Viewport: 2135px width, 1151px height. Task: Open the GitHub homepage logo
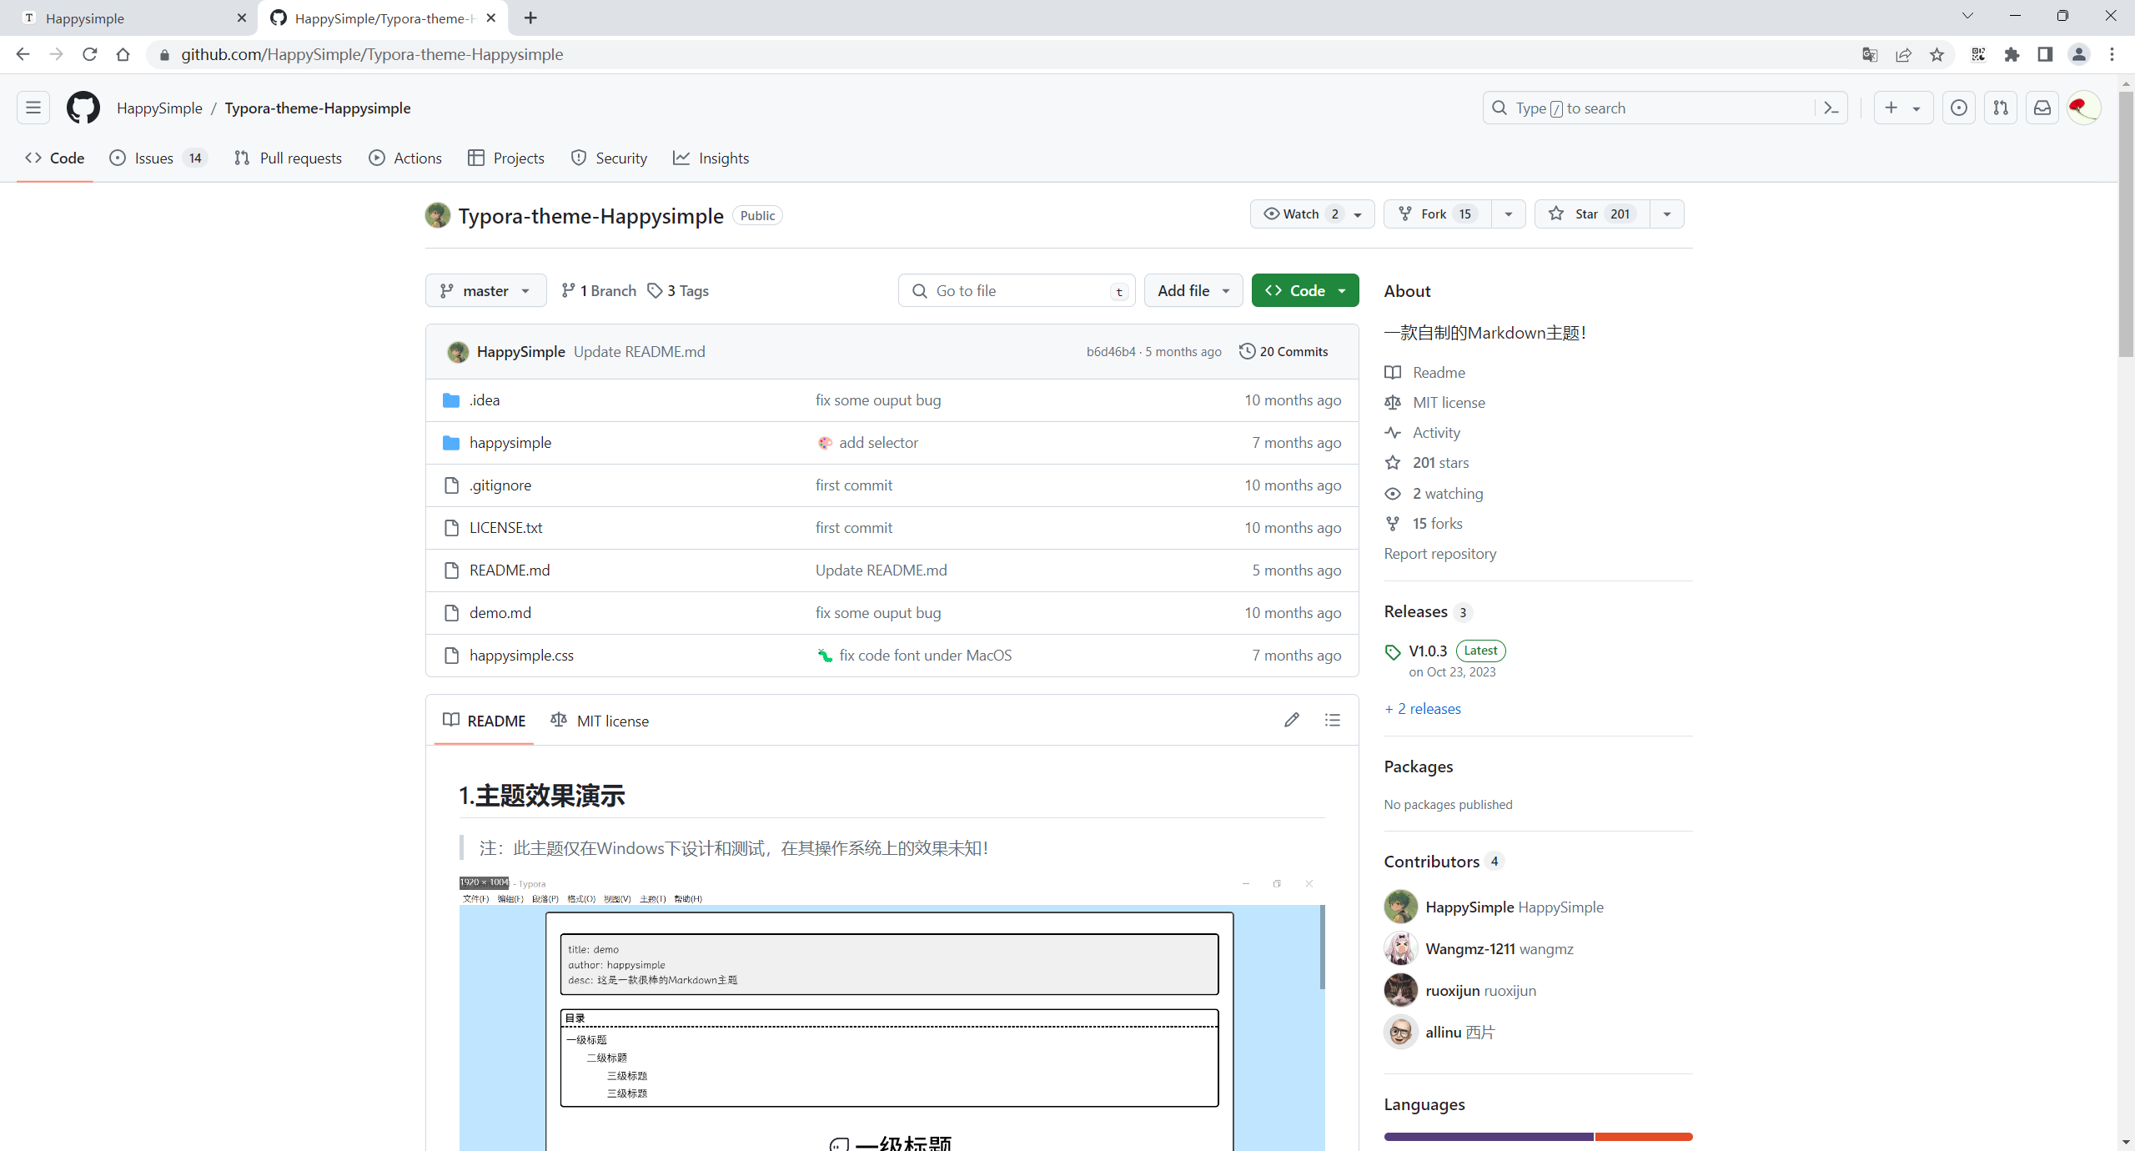(83, 108)
